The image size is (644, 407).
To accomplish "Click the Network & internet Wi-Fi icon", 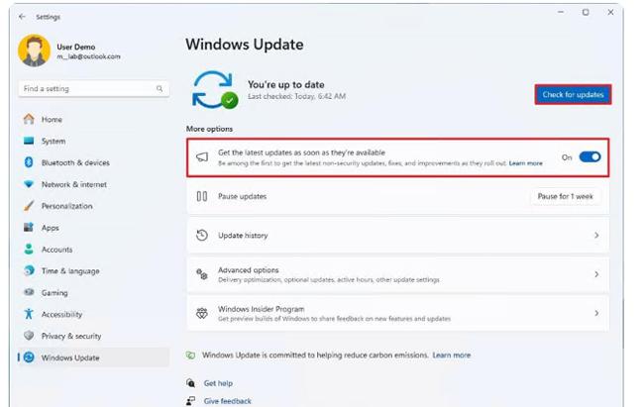I will pyautogui.click(x=29, y=184).
